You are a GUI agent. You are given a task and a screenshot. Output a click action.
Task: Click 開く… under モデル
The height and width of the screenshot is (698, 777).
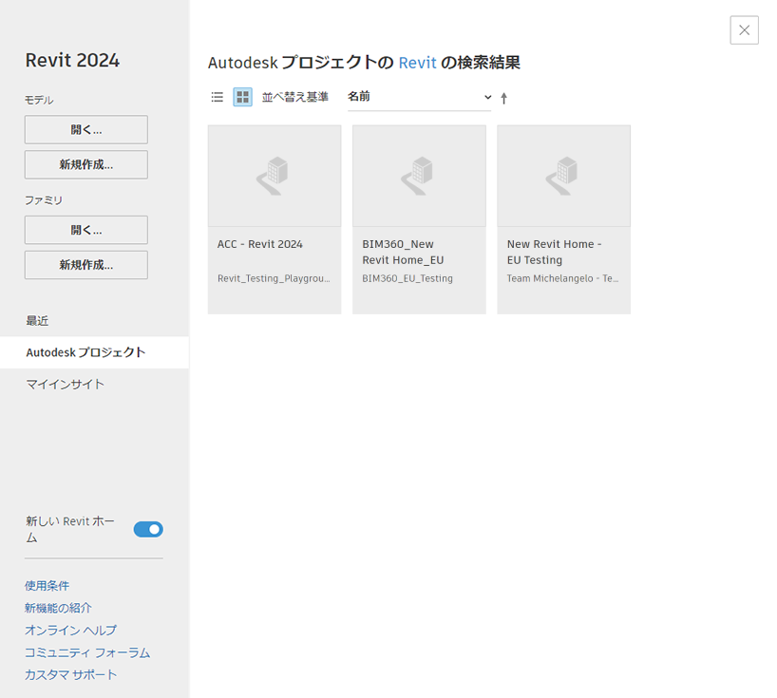(x=86, y=130)
